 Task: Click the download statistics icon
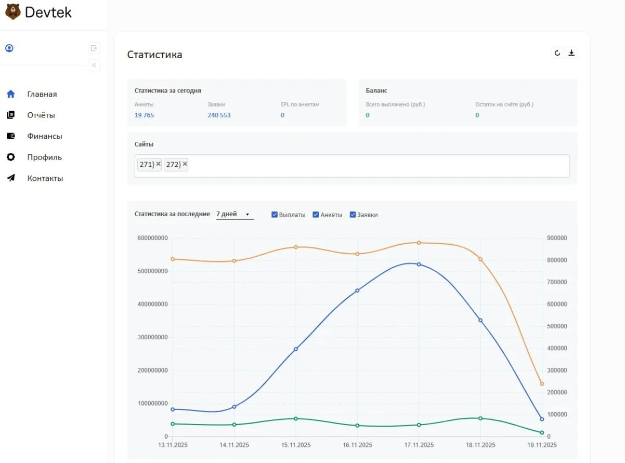point(571,53)
